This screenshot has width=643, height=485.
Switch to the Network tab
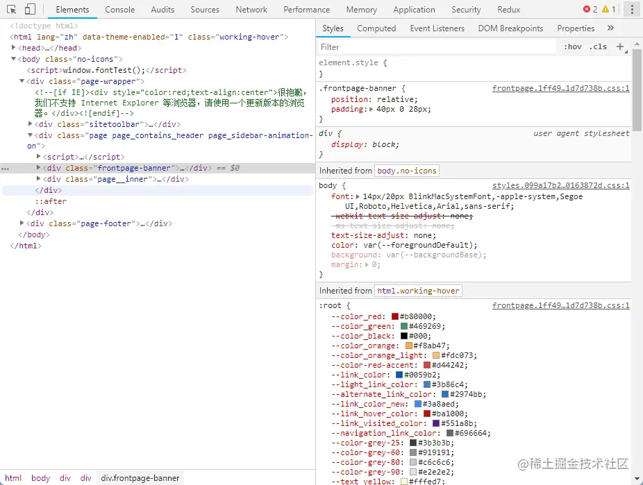[x=251, y=10]
